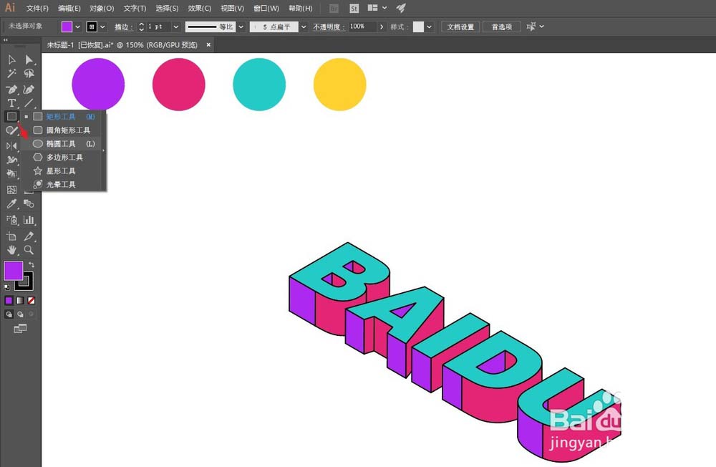Expand the opacity arrow
This screenshot has height=467, width=716.
click(382, 27)
